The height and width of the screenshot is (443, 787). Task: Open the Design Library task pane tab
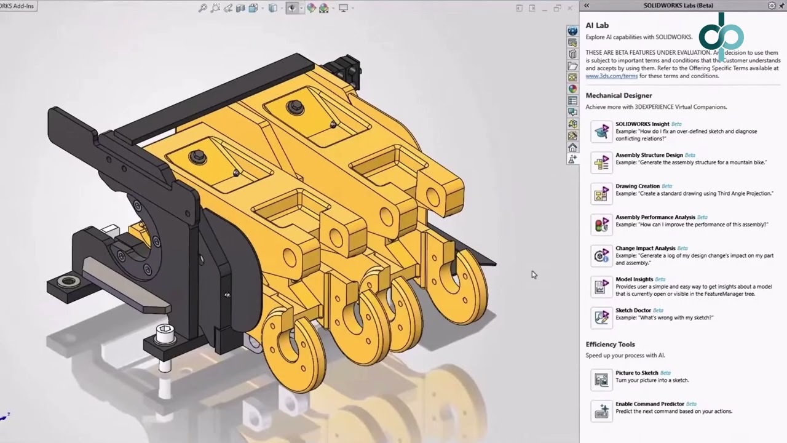coord(572,54)
